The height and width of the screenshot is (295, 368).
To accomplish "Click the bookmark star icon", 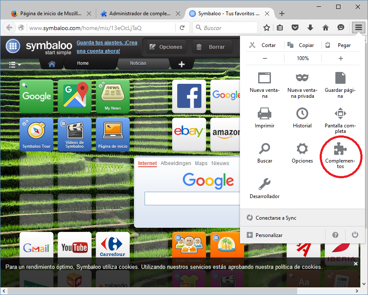I will (266, 28).
